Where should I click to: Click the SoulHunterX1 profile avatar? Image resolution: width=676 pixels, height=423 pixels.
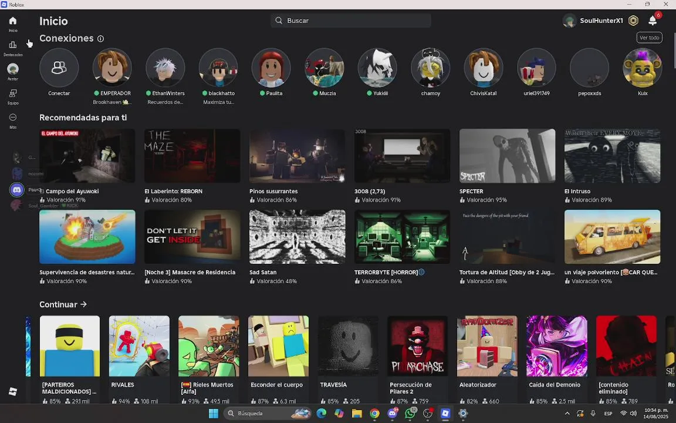pos(570,21)
